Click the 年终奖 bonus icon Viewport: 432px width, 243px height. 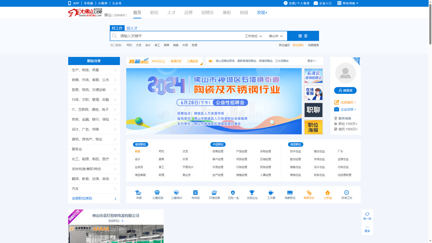coord(195,193)
